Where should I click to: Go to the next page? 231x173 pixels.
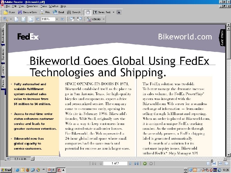[x=130, y=163]
